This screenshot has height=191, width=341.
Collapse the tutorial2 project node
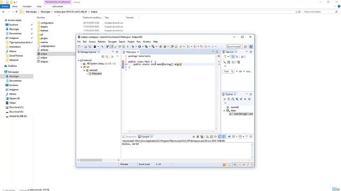click(78, 60)
